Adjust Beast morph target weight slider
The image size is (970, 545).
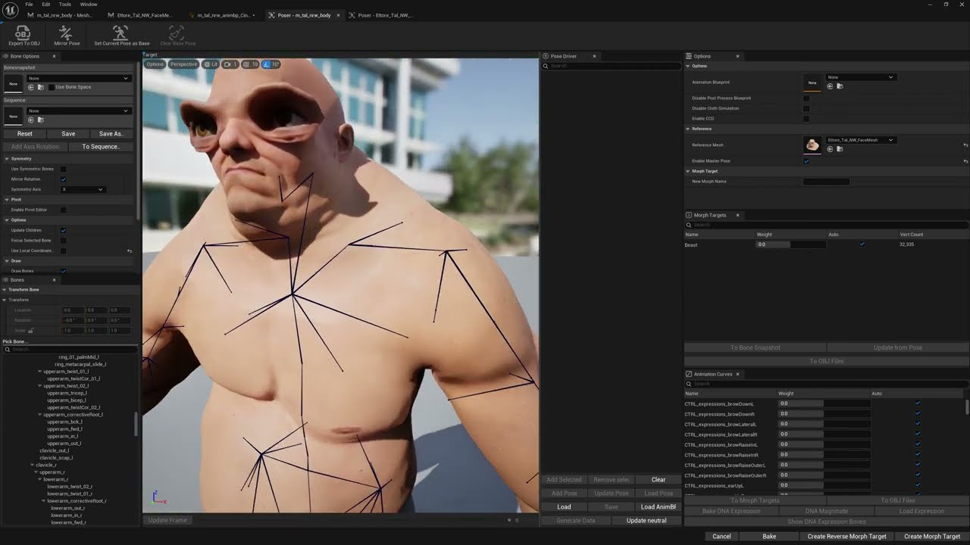(x=790, y=244)
